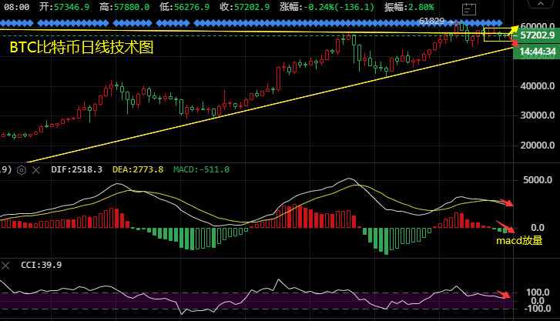Open the MACD indicator settings gear
Image resolution: width=560 pixels, height=321 pixels.
tap(22, 170)
